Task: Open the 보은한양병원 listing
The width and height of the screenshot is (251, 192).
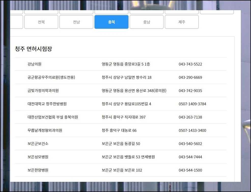Action: click(x=38, y=170)
